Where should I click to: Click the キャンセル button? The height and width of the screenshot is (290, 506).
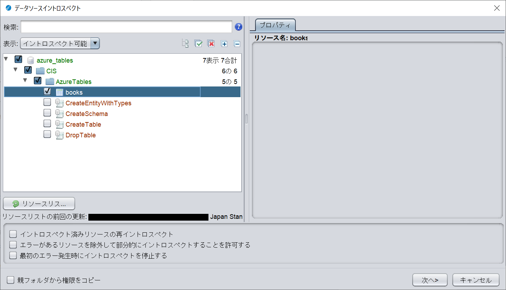click(x=476, y=280)
